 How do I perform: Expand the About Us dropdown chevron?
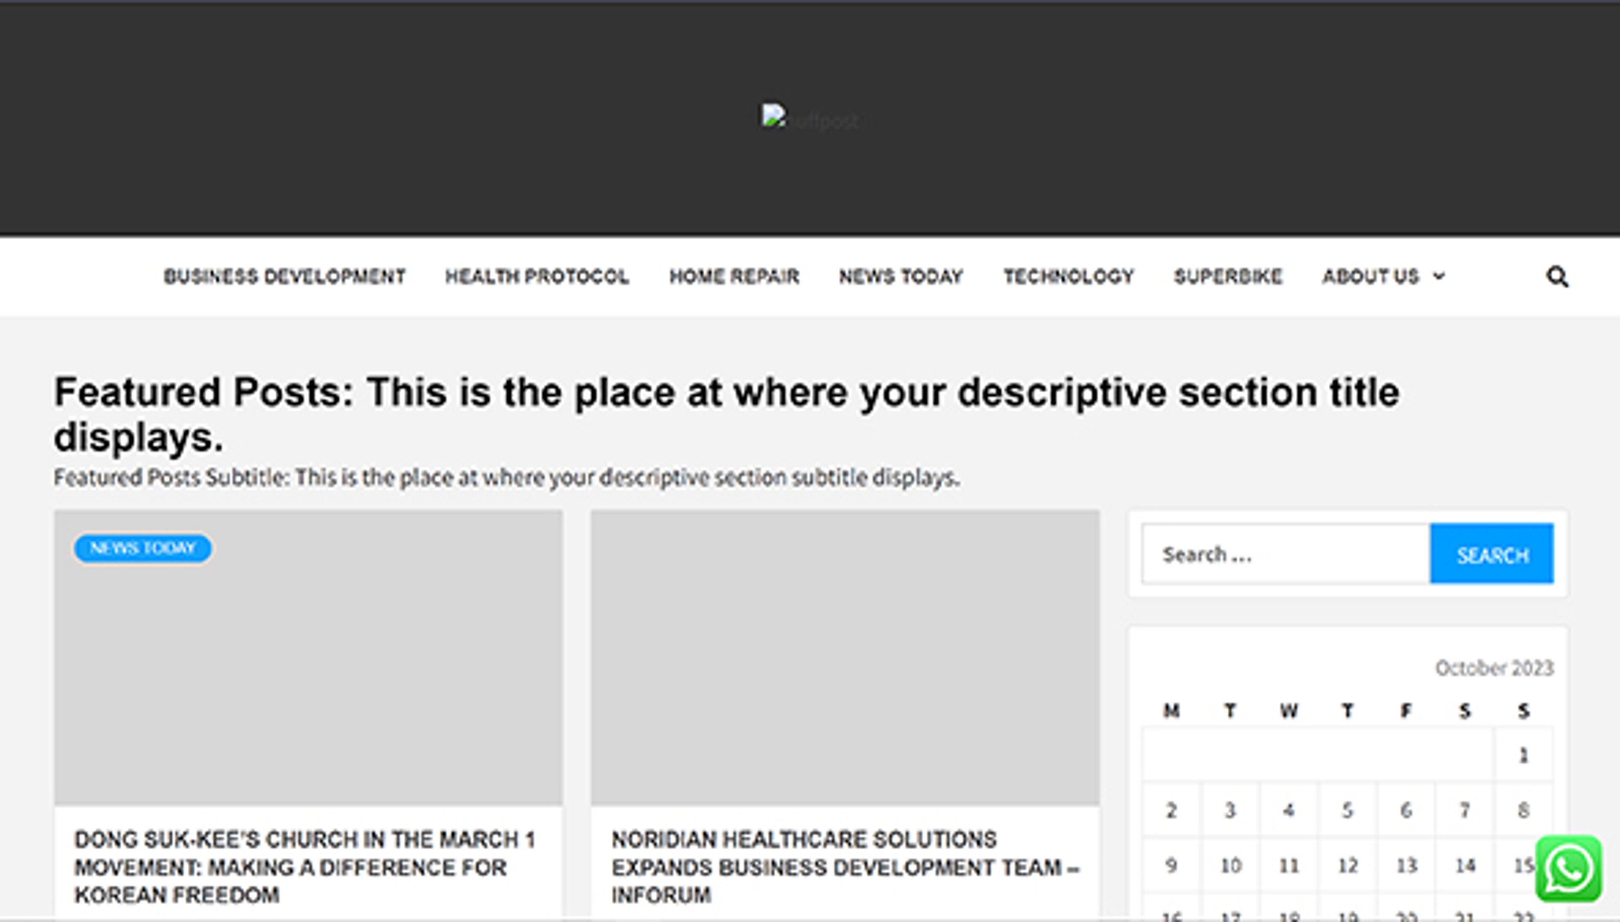1439,276
